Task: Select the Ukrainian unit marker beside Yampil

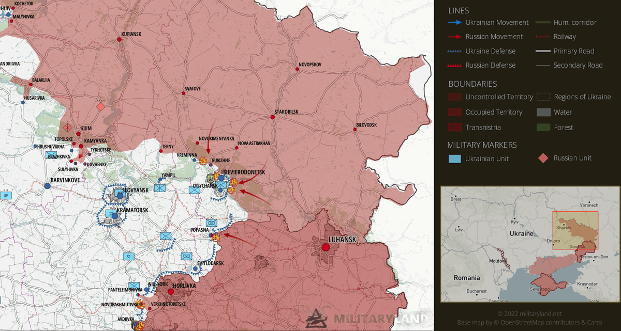Action: (x=159, y=188)
